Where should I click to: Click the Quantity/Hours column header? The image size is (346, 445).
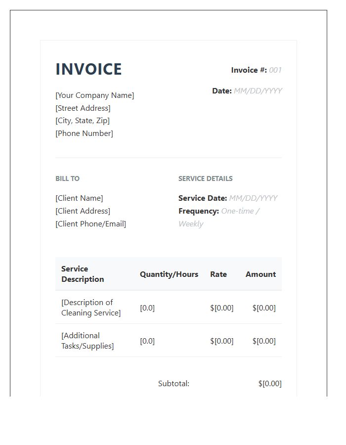169,274
